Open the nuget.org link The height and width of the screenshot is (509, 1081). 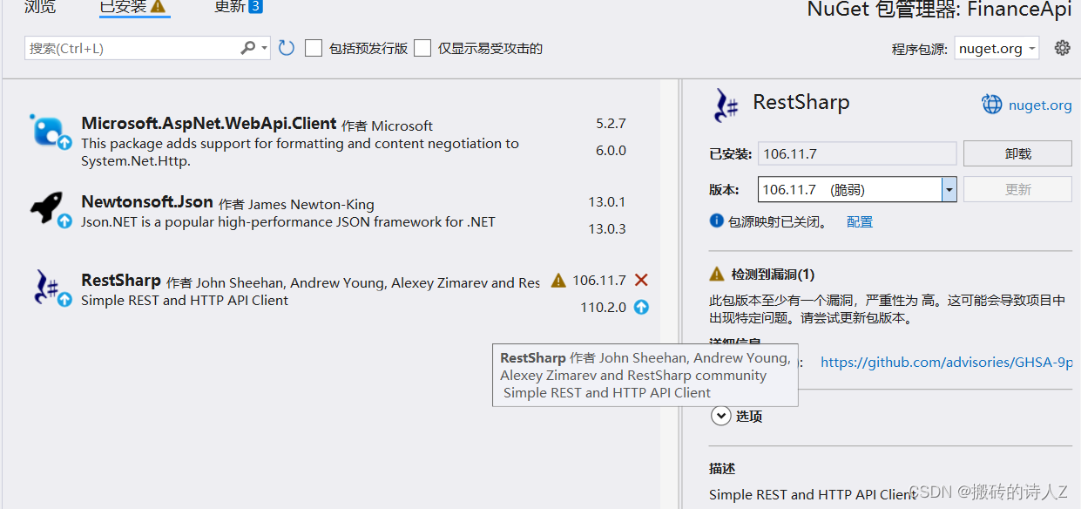point(1040,105)
